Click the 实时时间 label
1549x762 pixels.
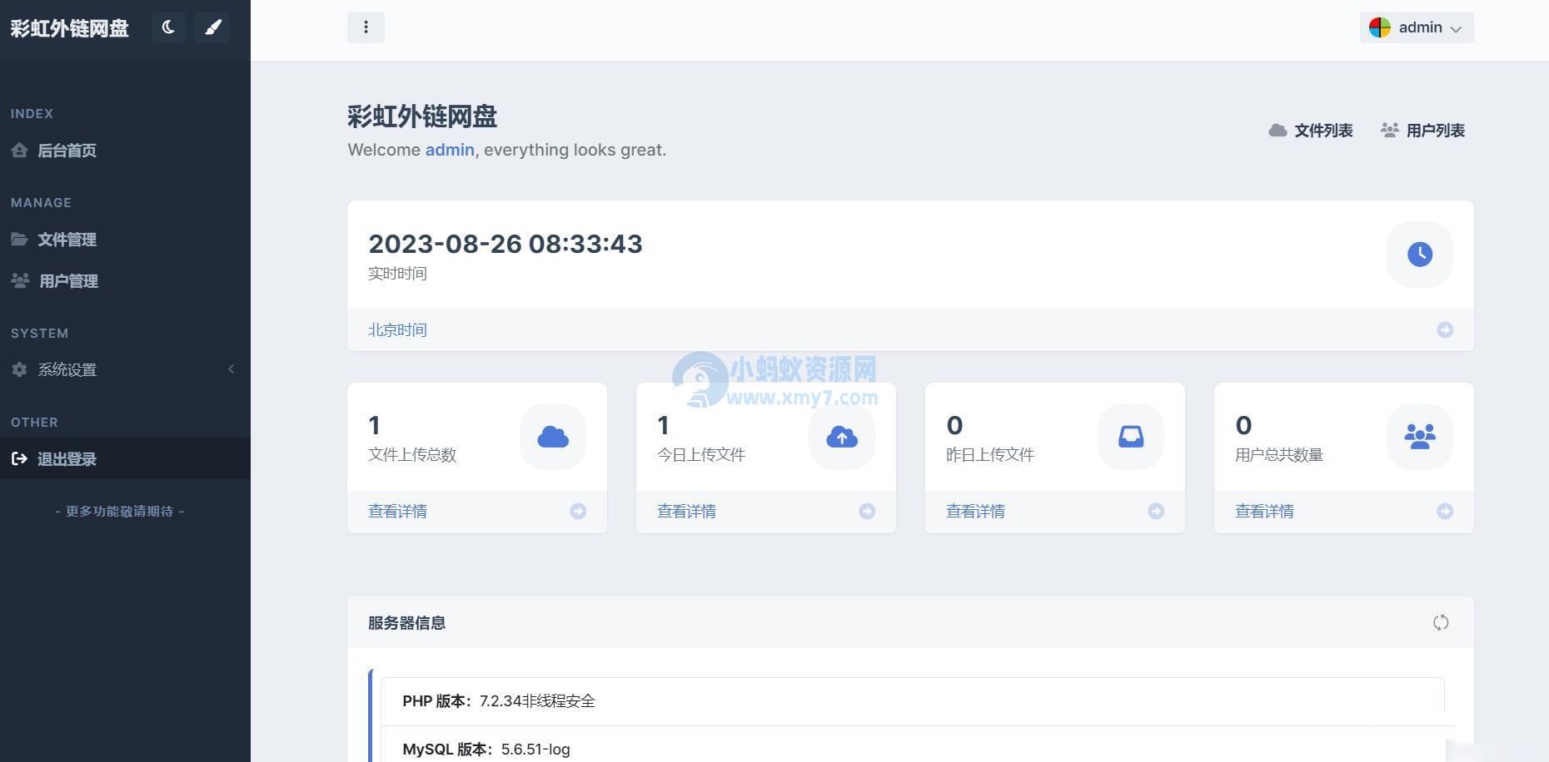pos(397,274)
